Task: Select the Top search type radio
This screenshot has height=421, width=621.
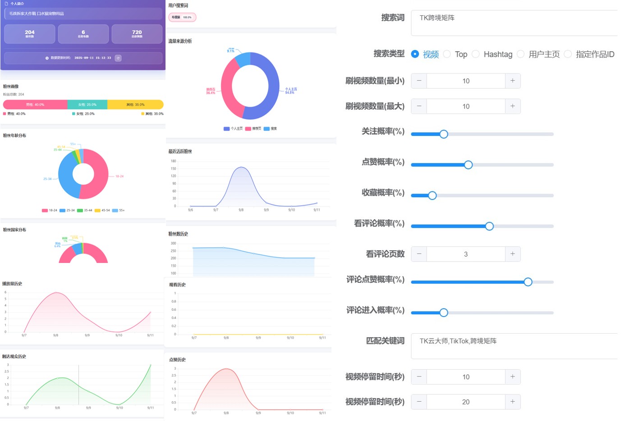Action: (x=447, y=54)
